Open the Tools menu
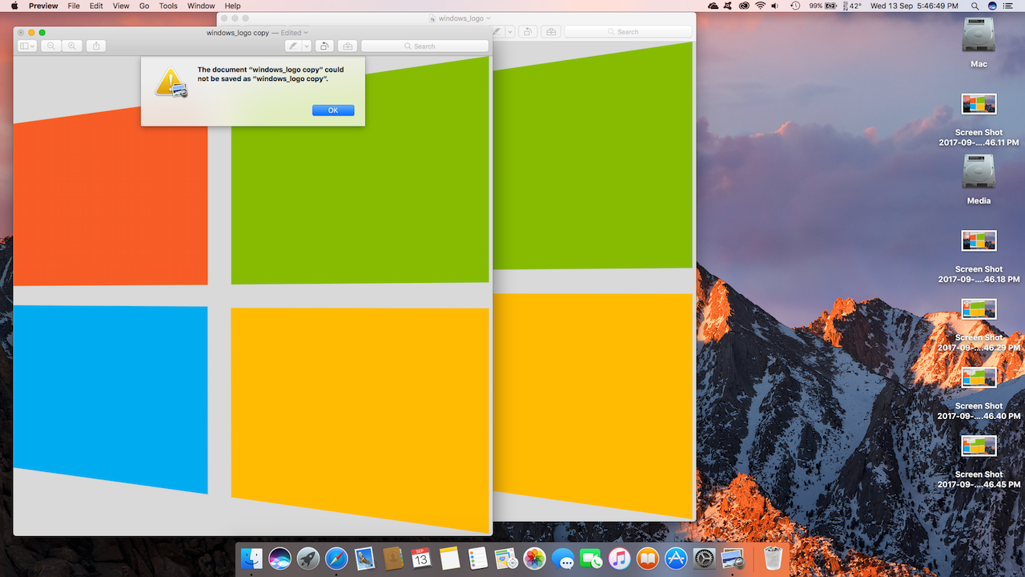The width and height of the screenshot is (1025, 577). click(168, 6)
